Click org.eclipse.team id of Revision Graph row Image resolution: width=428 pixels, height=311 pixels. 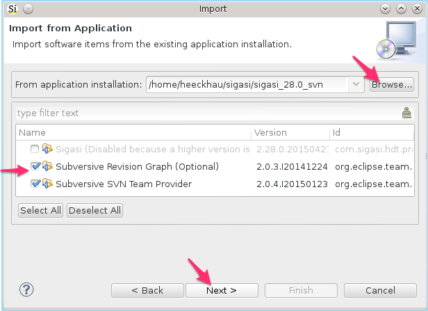(x=373, y=166)
